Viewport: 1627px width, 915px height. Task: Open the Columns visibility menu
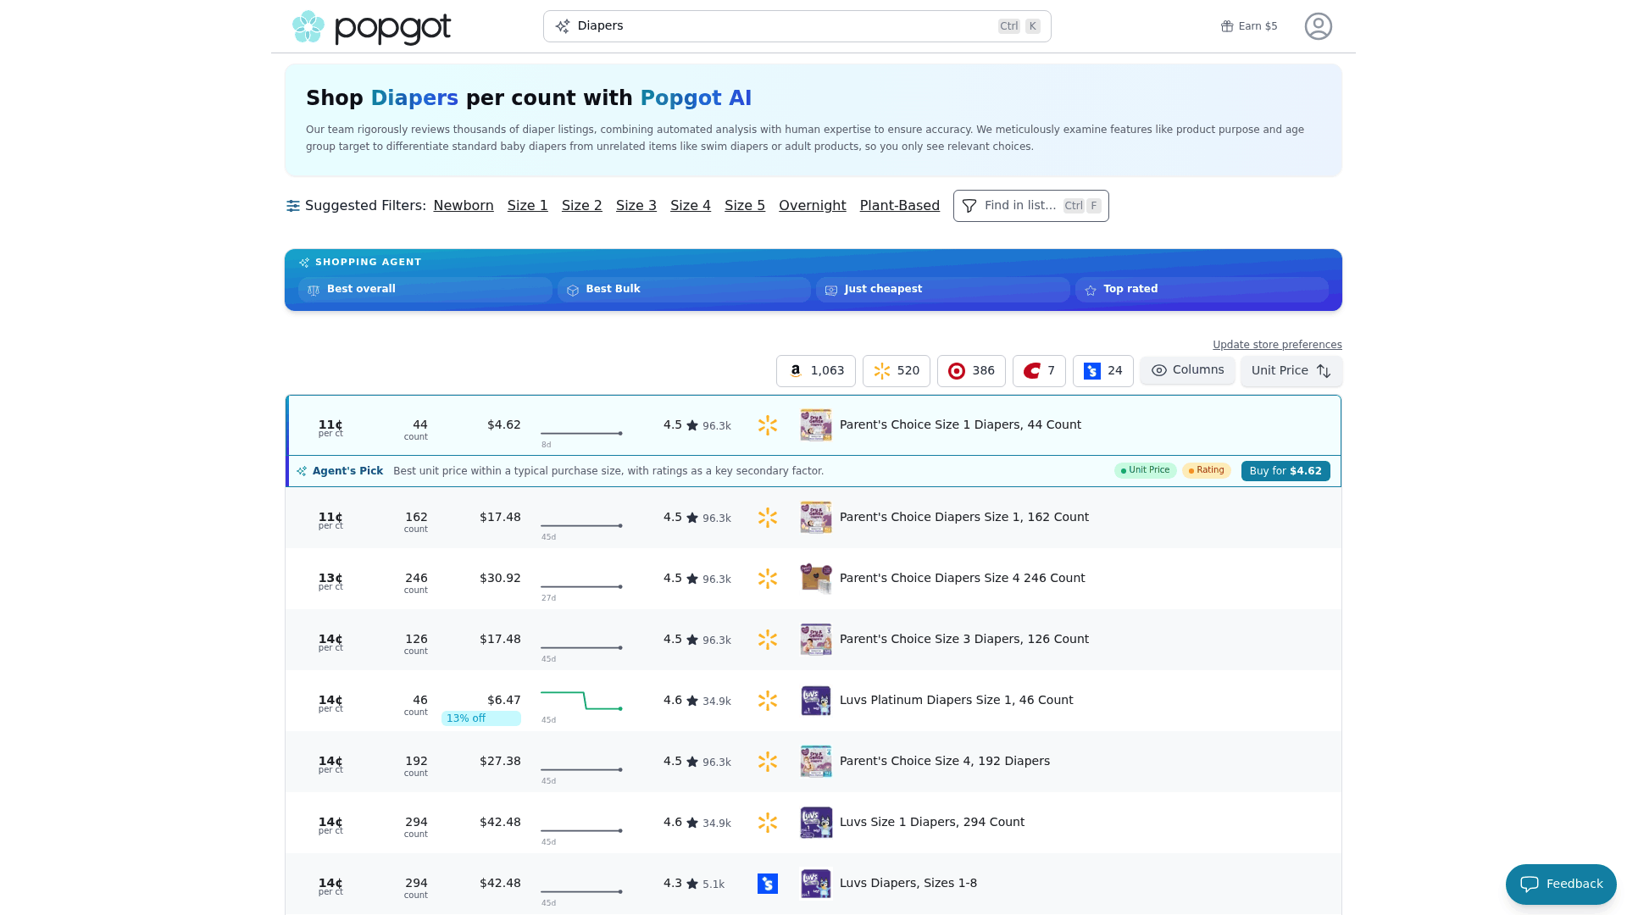[1187, 370]
